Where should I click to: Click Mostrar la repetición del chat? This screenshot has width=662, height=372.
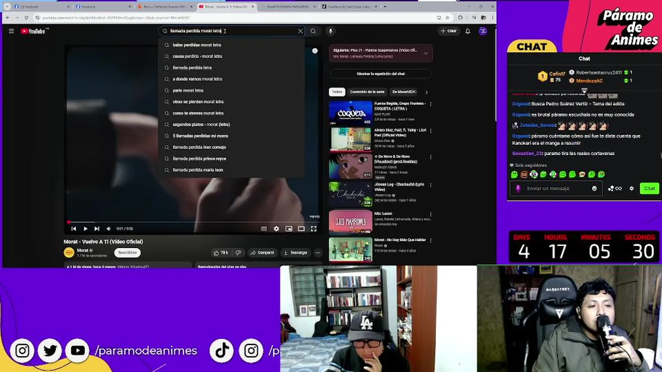[381, 74]
